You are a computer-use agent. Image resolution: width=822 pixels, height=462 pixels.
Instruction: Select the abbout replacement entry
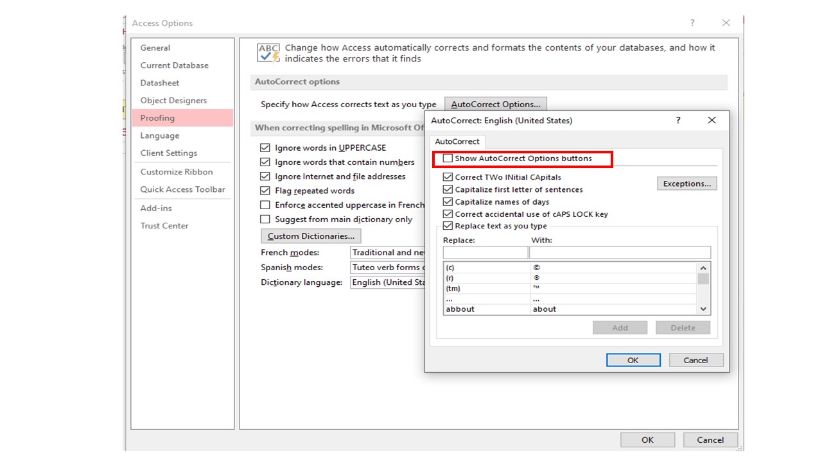[460, 309]
